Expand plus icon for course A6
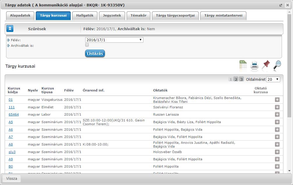The image size is (293, 185). click(277, 130)
